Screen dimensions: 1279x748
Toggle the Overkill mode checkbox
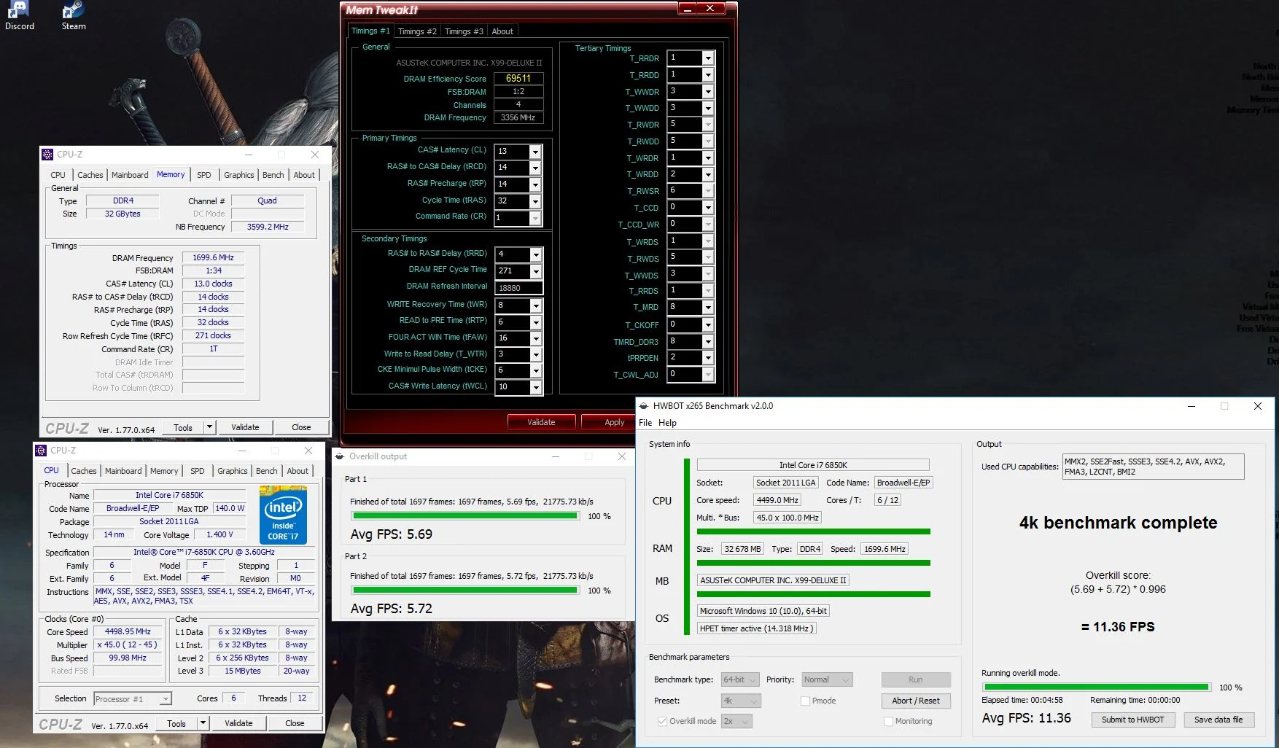pos(662,721)
